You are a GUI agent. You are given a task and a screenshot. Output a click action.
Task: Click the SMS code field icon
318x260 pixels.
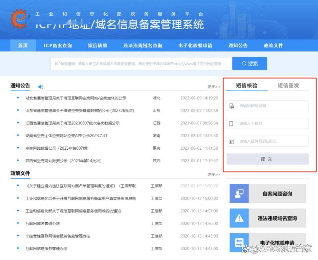[x=232, y=106]
